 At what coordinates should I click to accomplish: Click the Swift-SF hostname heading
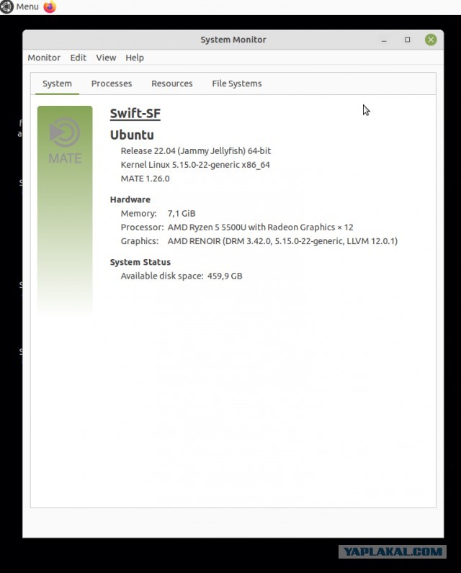pos(135,113)
